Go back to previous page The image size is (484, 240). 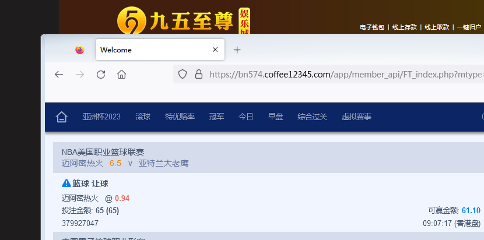pos(59,75)
